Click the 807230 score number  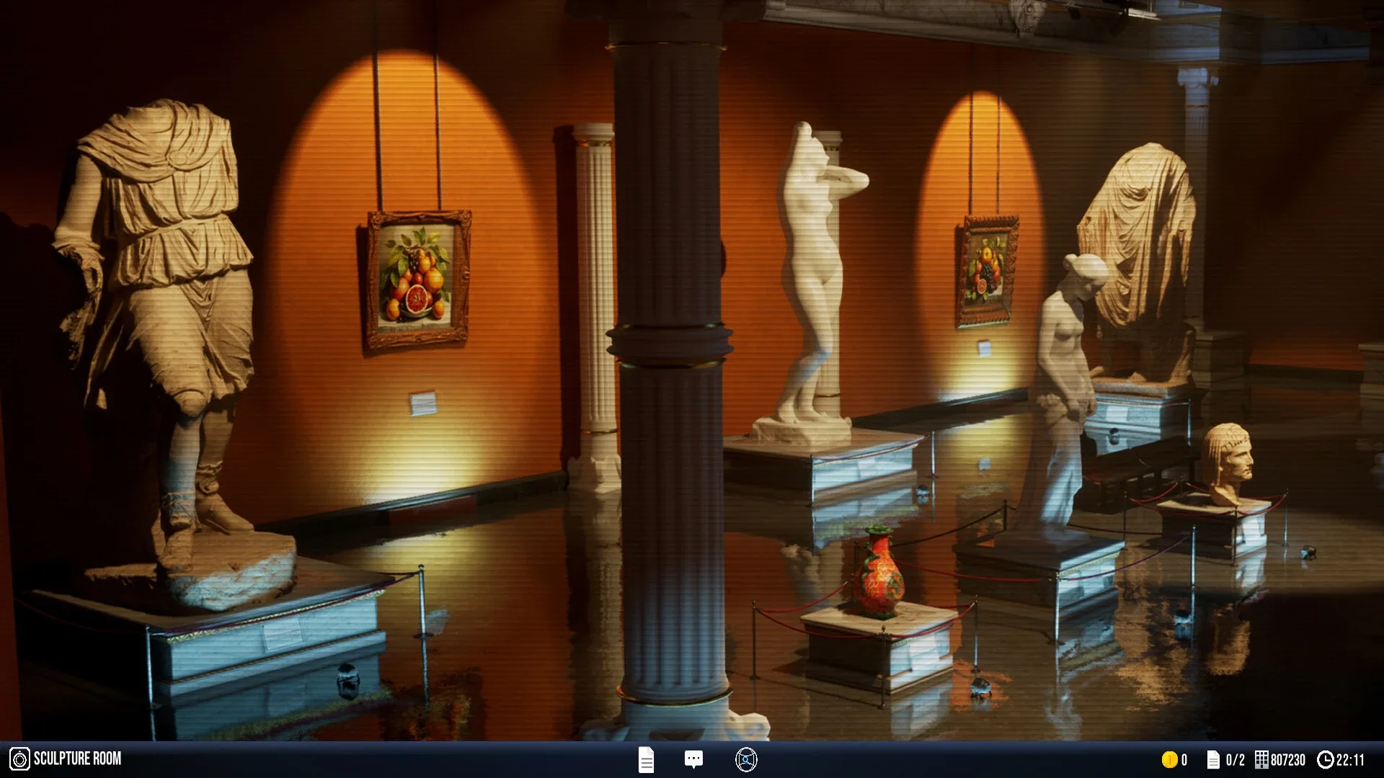pyautogui.click(x=1288, y=759)
